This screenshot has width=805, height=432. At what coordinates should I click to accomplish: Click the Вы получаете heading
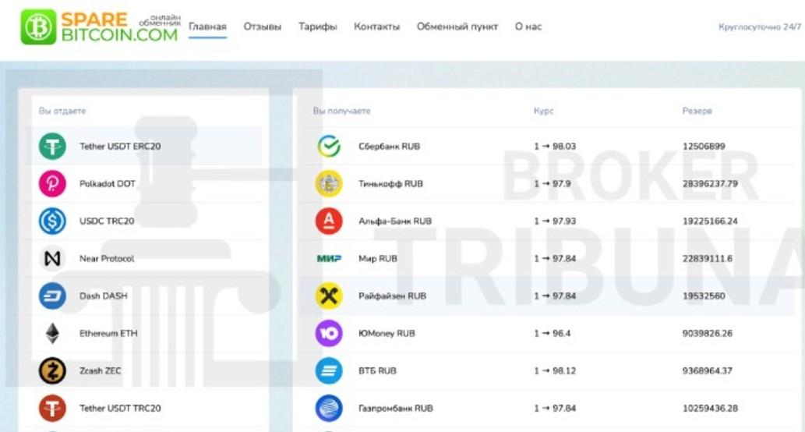tap(341, 111)
